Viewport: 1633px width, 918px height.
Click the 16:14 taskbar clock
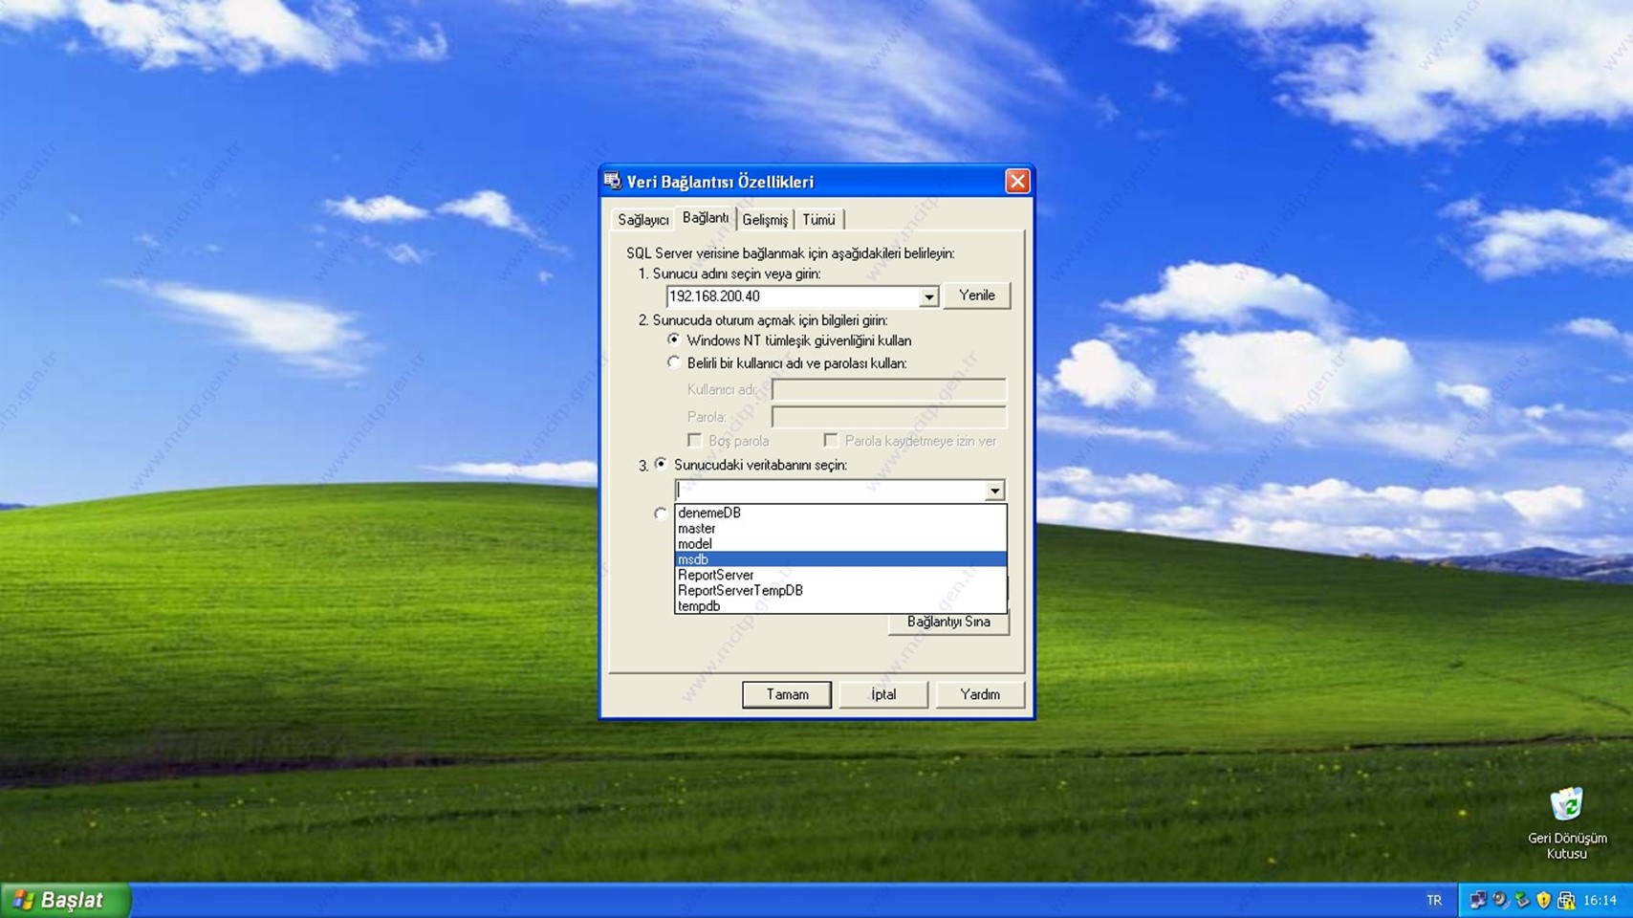[1600, 900]
